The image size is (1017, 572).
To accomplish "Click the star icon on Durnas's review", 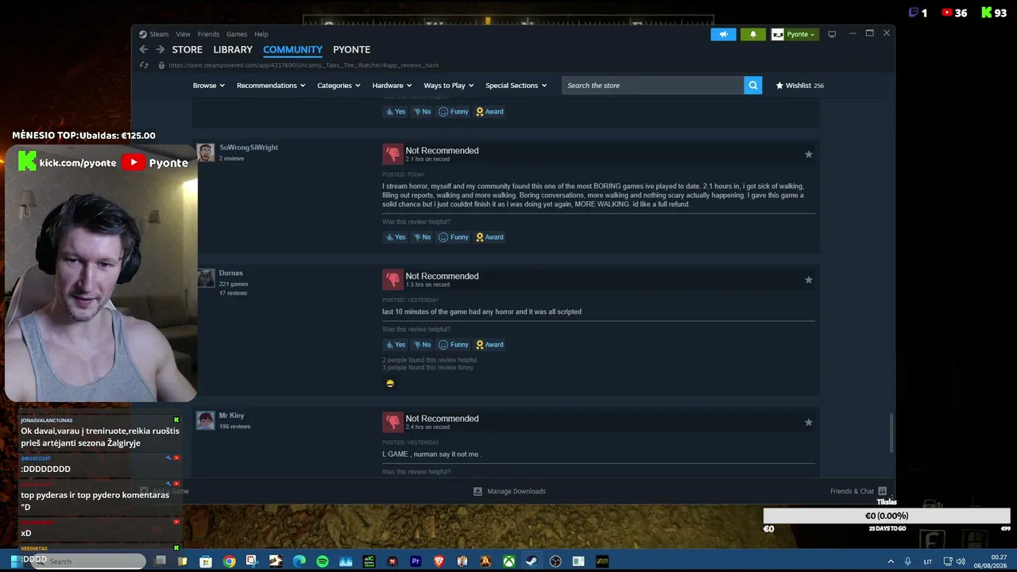I will [808, 280].
